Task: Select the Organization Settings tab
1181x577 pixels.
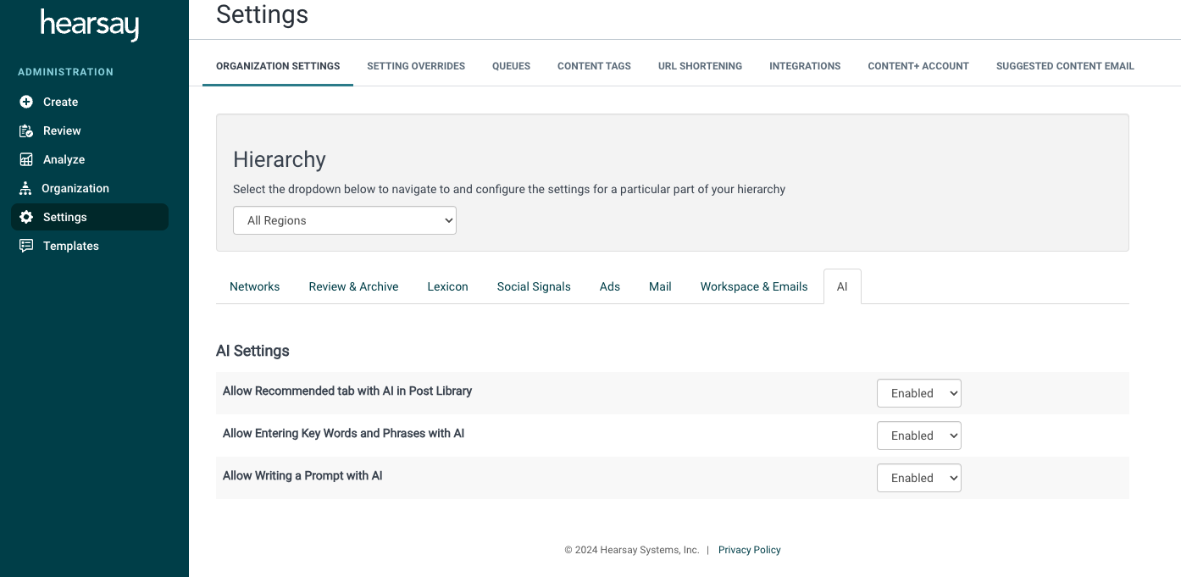Action: tap(278, 66)
